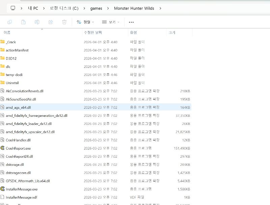Click the Share icon in toolbar

51,22
